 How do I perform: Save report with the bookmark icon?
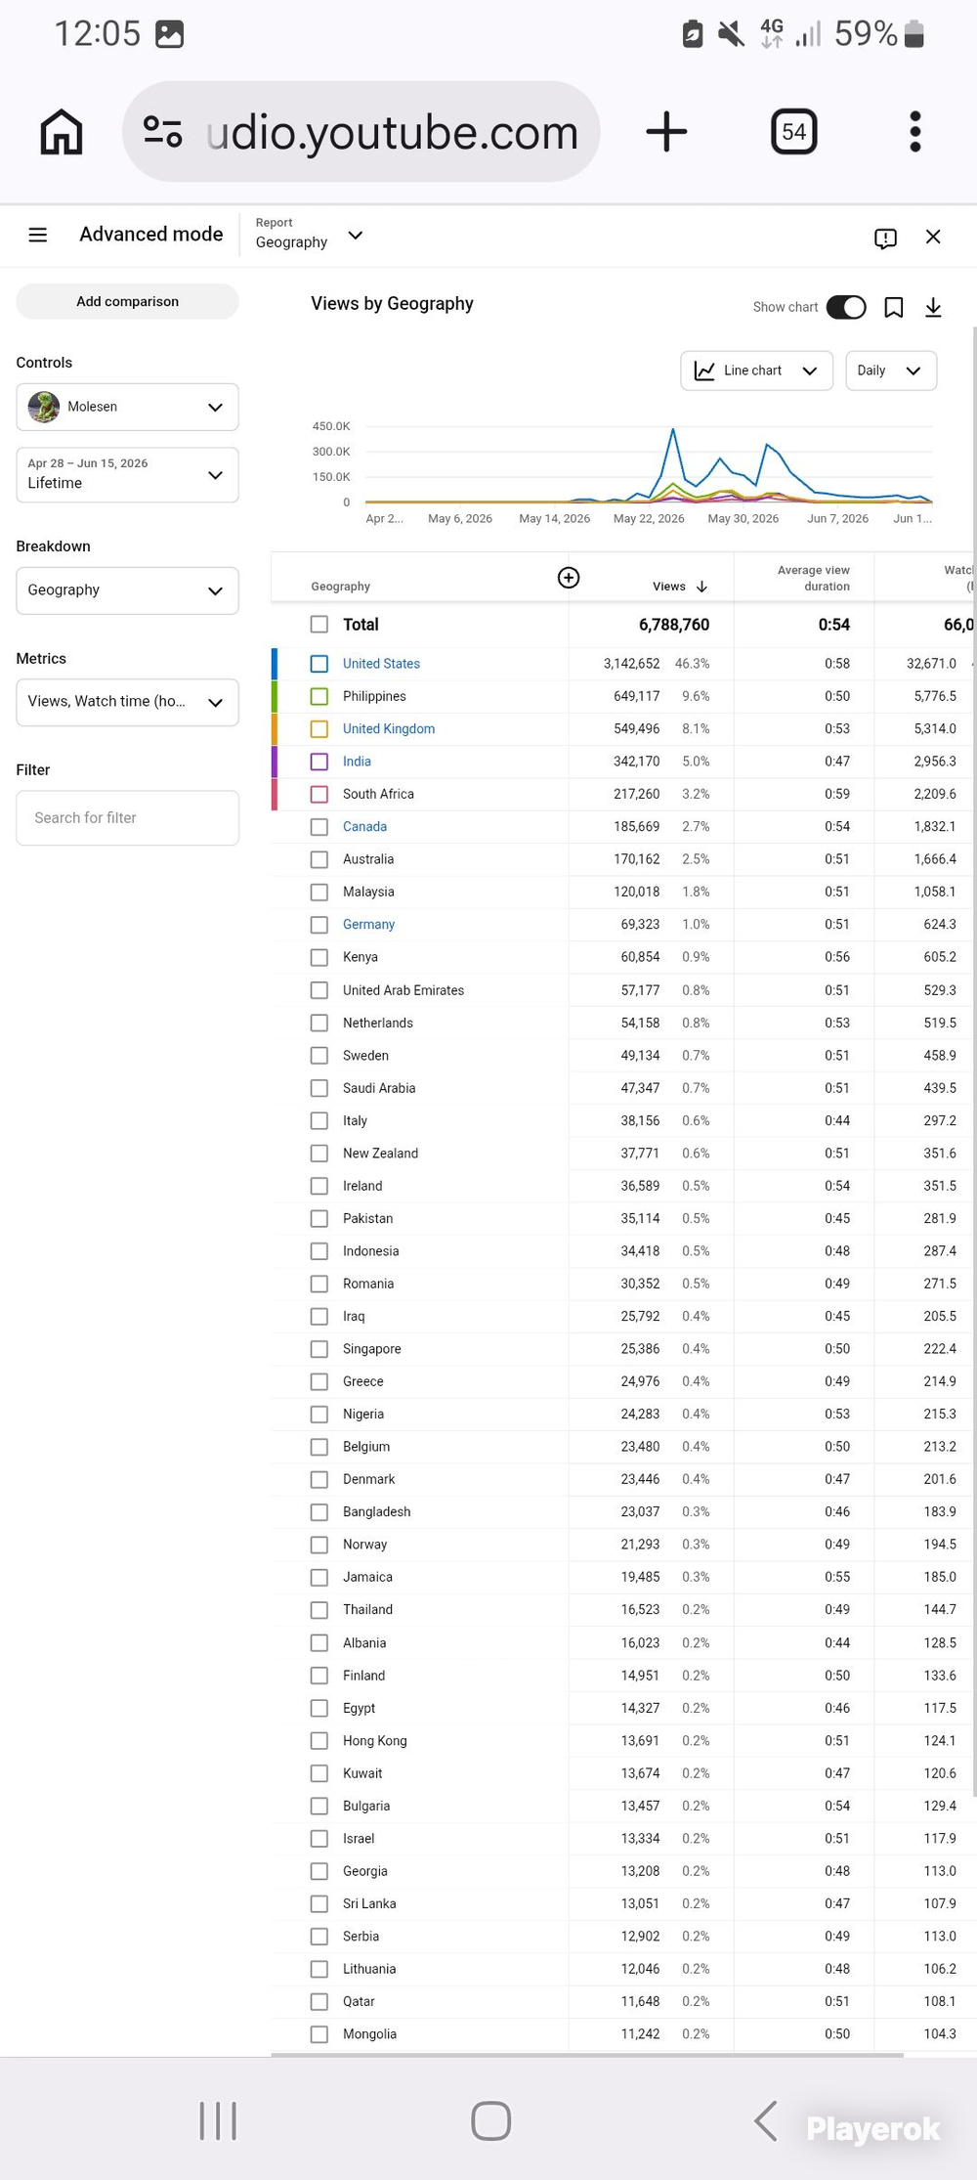893,308
